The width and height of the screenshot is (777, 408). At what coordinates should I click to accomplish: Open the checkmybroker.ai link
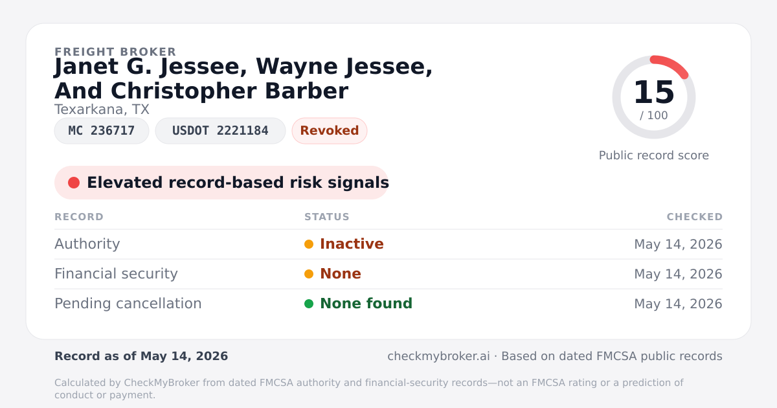click(x=438, y=356)
